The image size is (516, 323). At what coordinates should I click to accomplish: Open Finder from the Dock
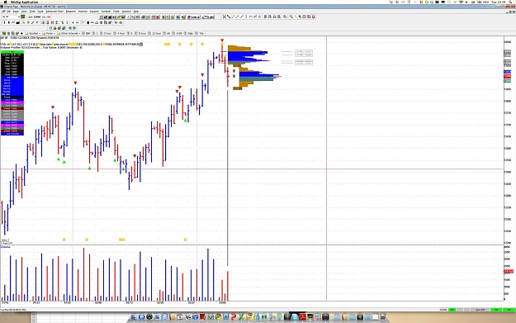click(x=133, y=317)
